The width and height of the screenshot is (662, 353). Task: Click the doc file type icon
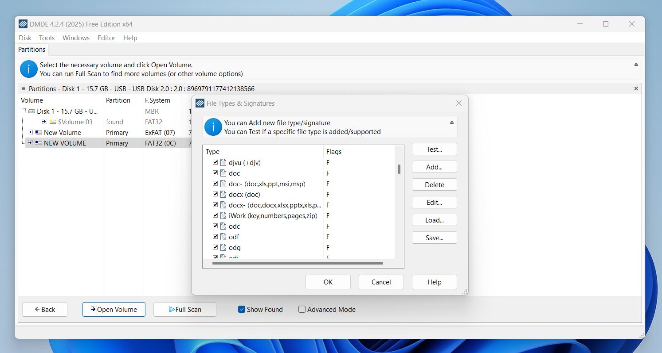coord(223,173)
